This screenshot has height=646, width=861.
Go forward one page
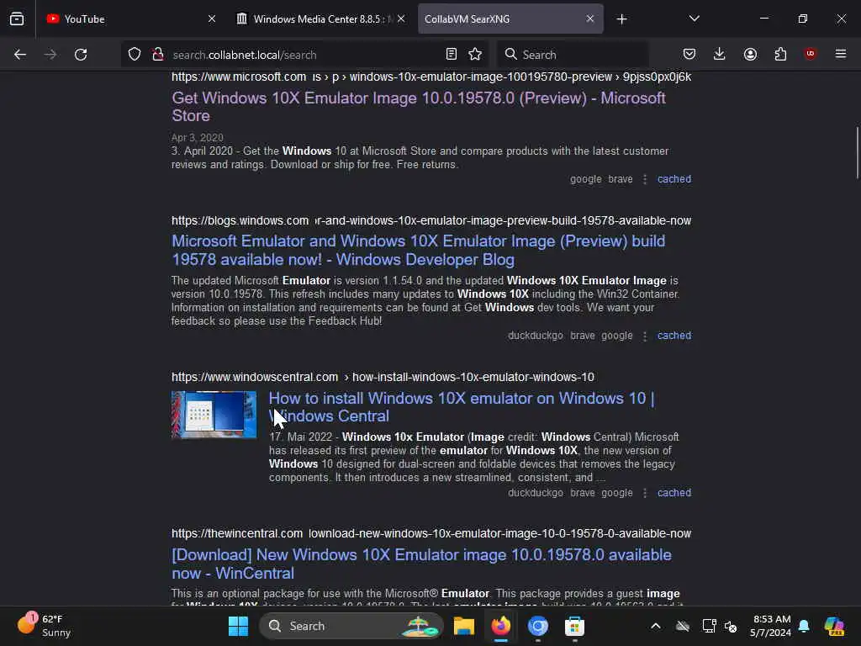[x=50, y=55]
